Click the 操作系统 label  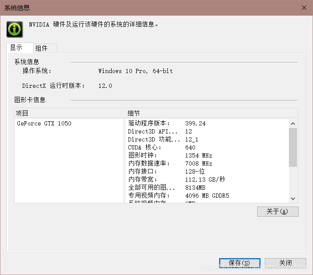pyautogui.click(x=37, y=71)
